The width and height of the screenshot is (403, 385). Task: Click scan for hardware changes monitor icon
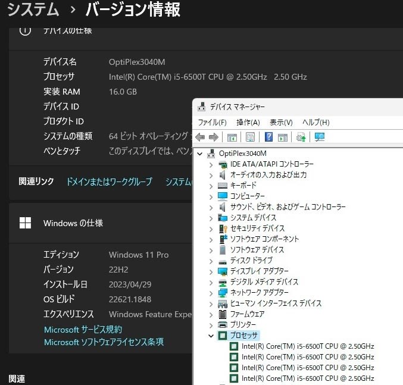click(320, 137)
